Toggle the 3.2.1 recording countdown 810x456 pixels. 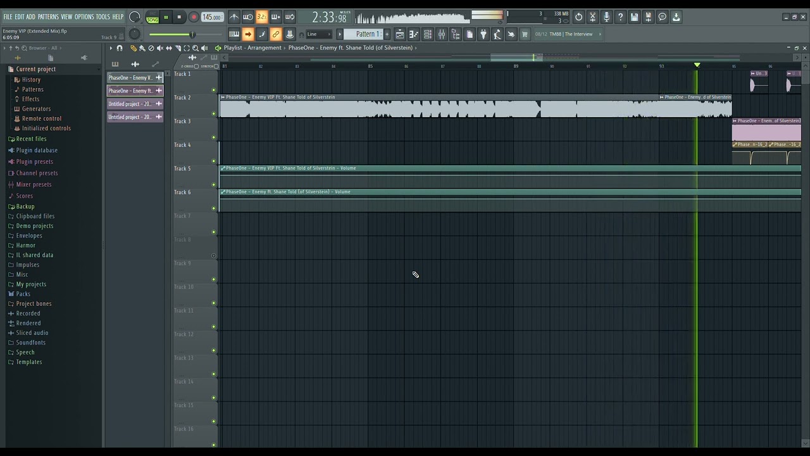pyautogui.click(x=261, y=17)
